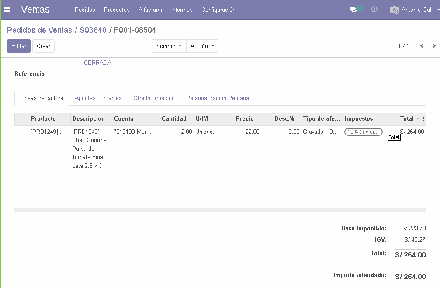Click the Editar button
The width and height of the screenshot is (440, 288).
pyautogui.click(x=19, y=46)
